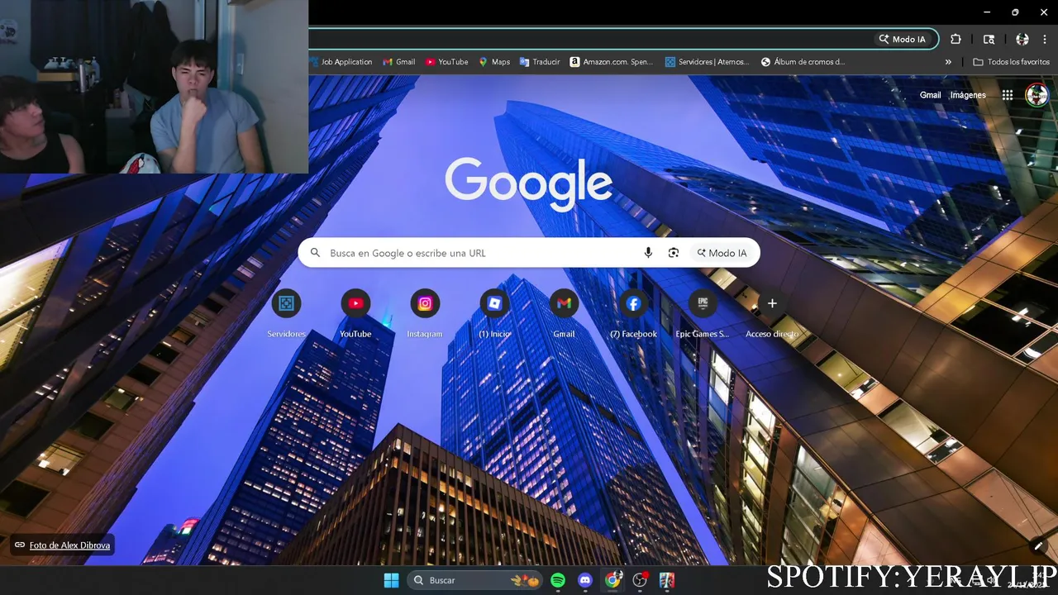This screenshot has width=1058, height=595.
Task: Open Discord from the taskbar
Action: pyautogui.click(x=585, y=580)
